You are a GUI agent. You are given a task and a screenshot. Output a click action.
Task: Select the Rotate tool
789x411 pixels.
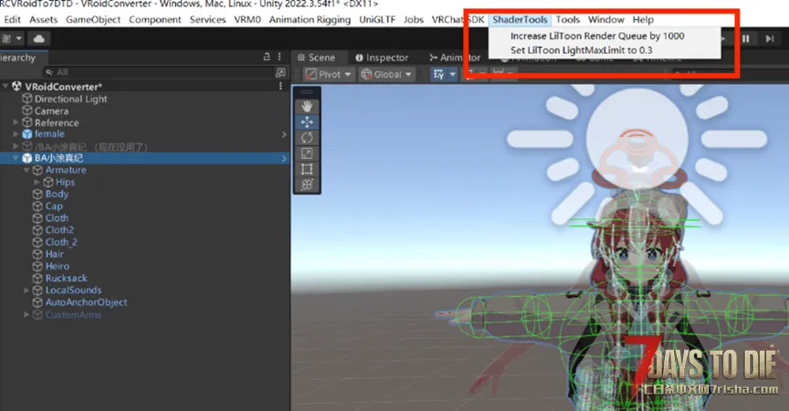click(x=307, y=137)
